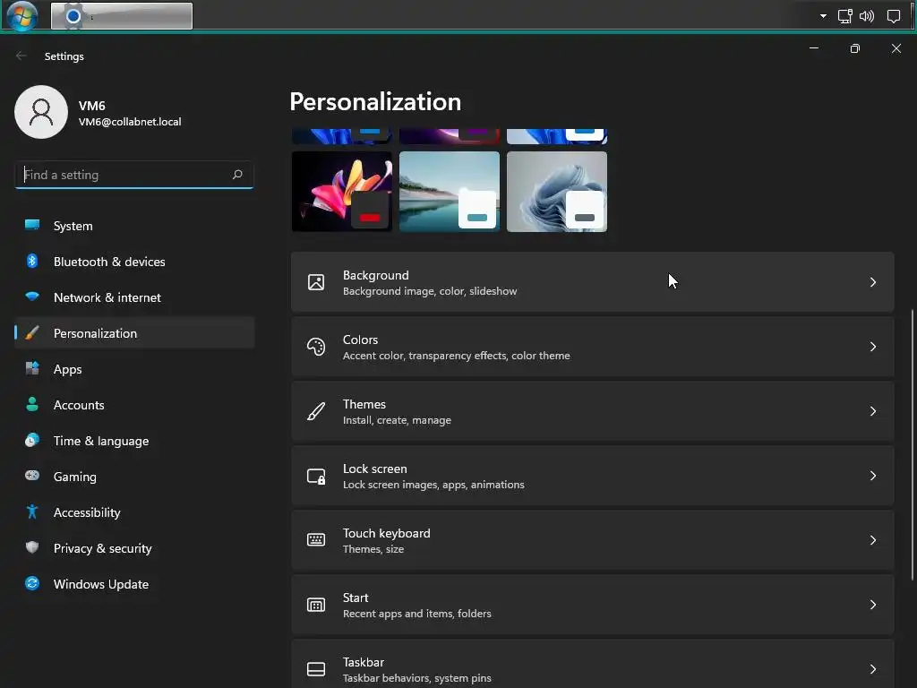Click the Gaming controller icon
The width and height of the screenshot is (917, 688).
32,476
